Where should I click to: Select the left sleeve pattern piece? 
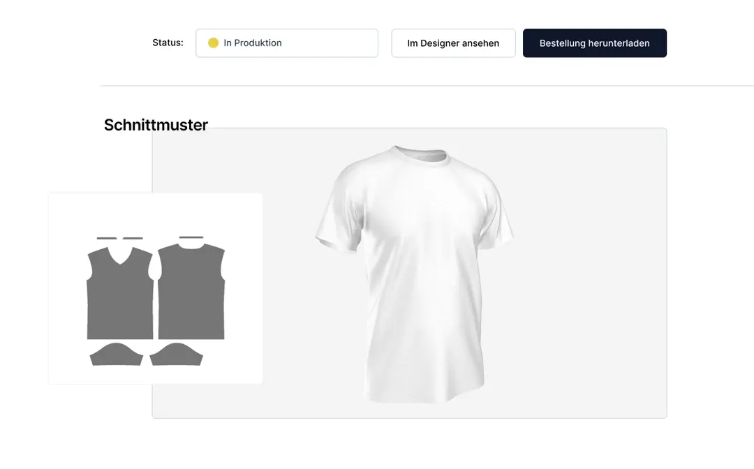(x=117, y=355)
